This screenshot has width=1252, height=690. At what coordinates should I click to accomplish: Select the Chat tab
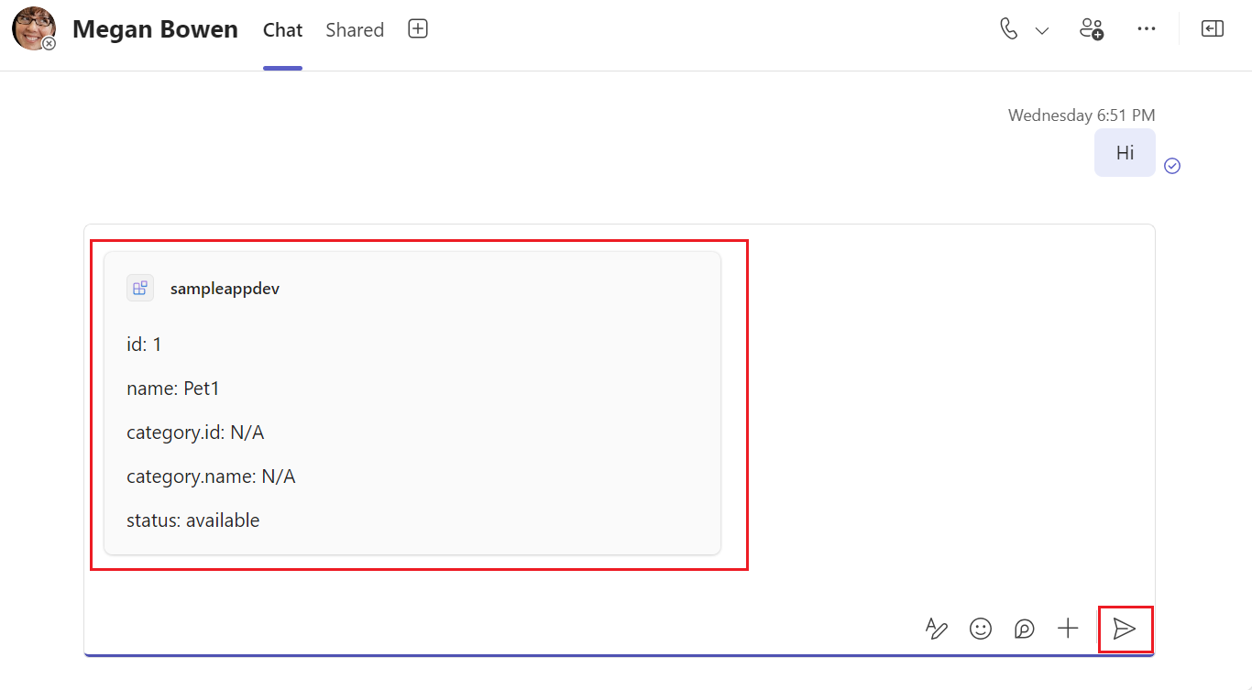(x=282, y=29)
